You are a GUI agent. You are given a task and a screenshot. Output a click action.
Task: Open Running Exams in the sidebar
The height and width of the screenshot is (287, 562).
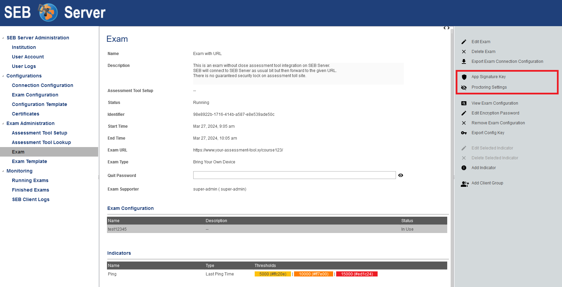(30, 180)
